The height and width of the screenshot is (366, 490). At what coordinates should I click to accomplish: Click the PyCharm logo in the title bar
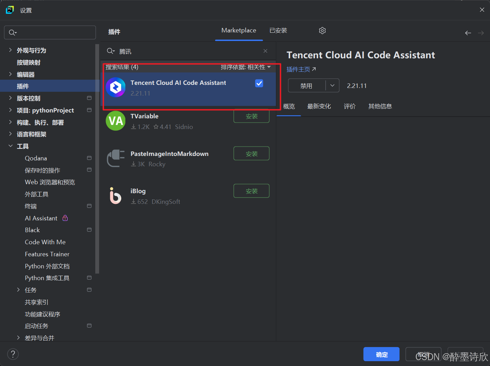(10, 10)
